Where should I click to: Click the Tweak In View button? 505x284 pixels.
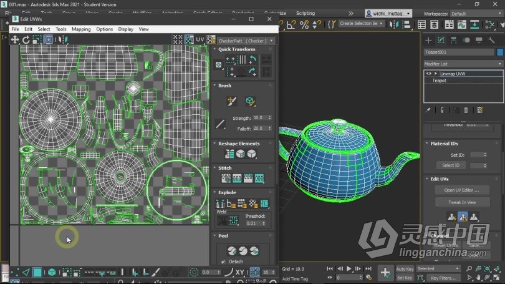click(462, 202)
